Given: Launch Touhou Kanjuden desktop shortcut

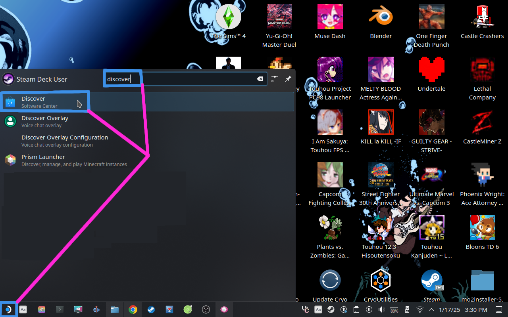Looking at the screenshot, I should coord(432,237).
